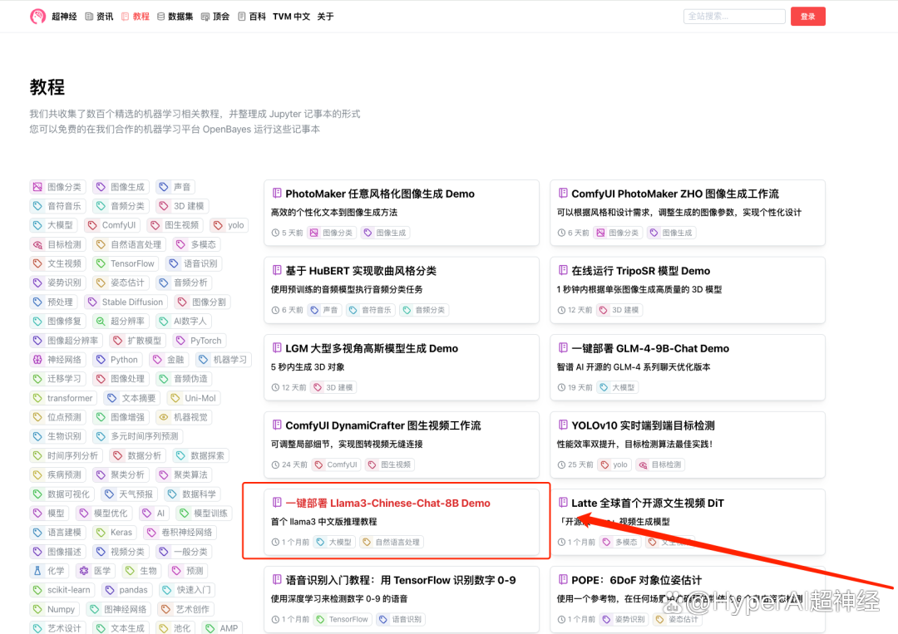Select the Uni-Mol tag

(x=194, y=398)
